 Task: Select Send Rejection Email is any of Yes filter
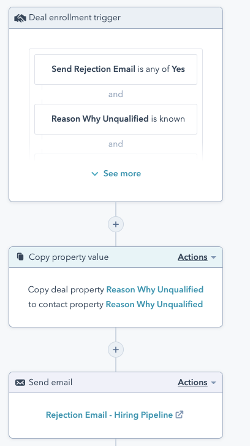[x=116, y=69]
